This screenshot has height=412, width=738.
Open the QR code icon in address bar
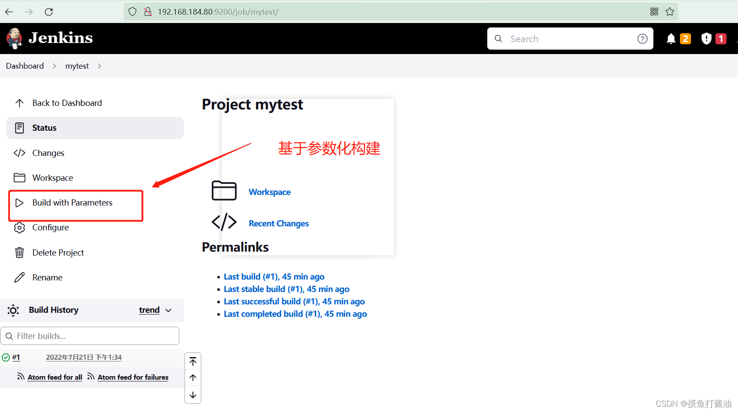tap(654, 12)
